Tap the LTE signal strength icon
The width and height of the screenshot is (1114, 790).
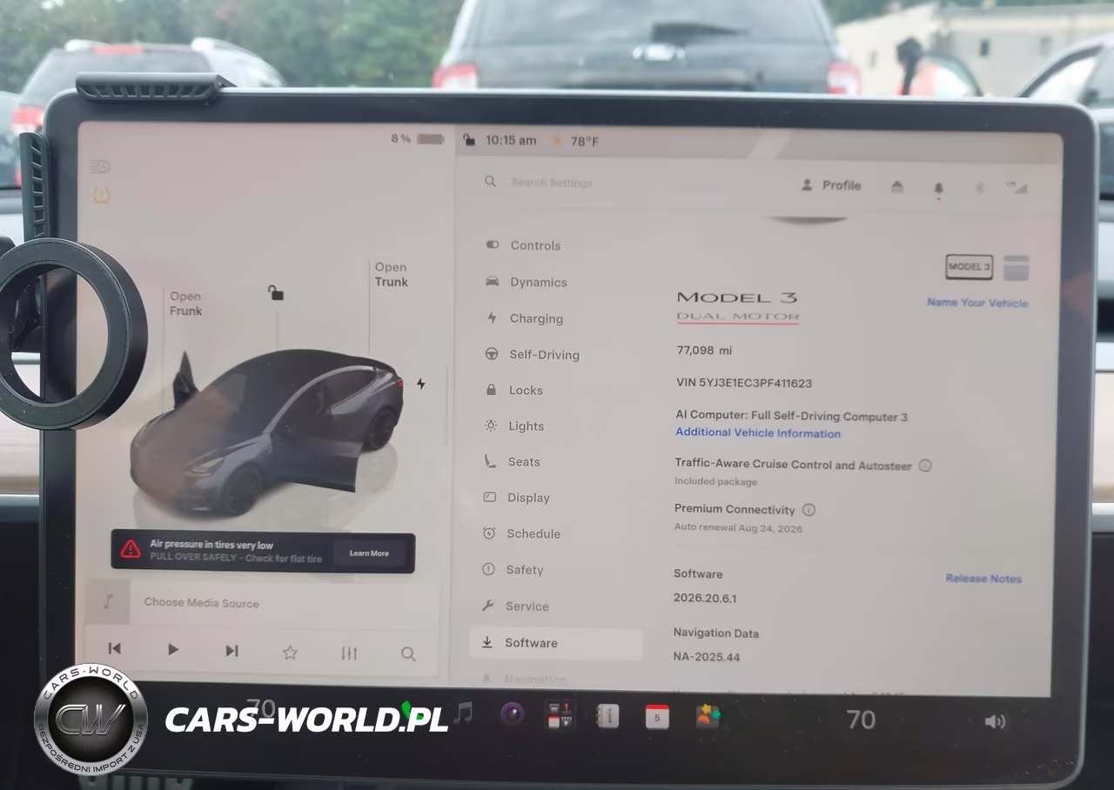click(1017, 187)
